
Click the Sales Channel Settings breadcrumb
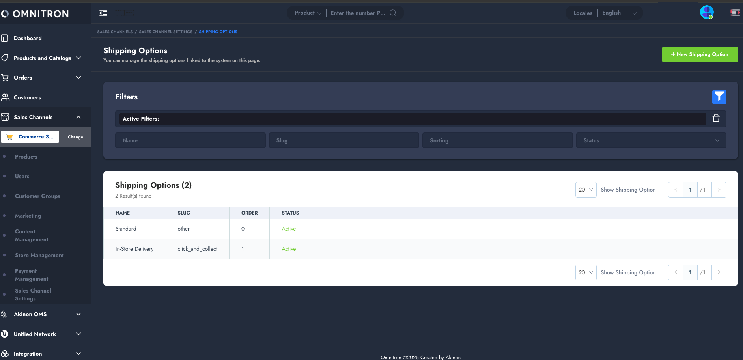(166, 32)
